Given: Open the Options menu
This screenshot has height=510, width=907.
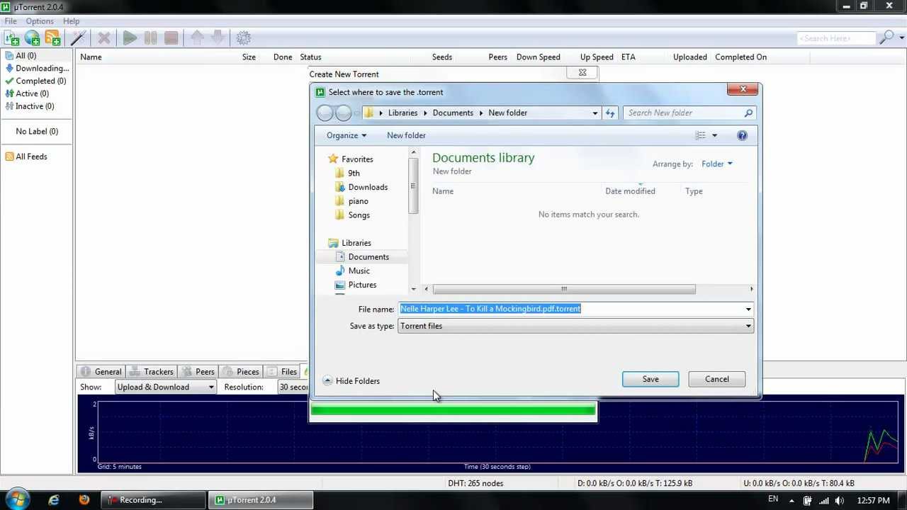Looking at the screenshot, I should pos(40,21).
